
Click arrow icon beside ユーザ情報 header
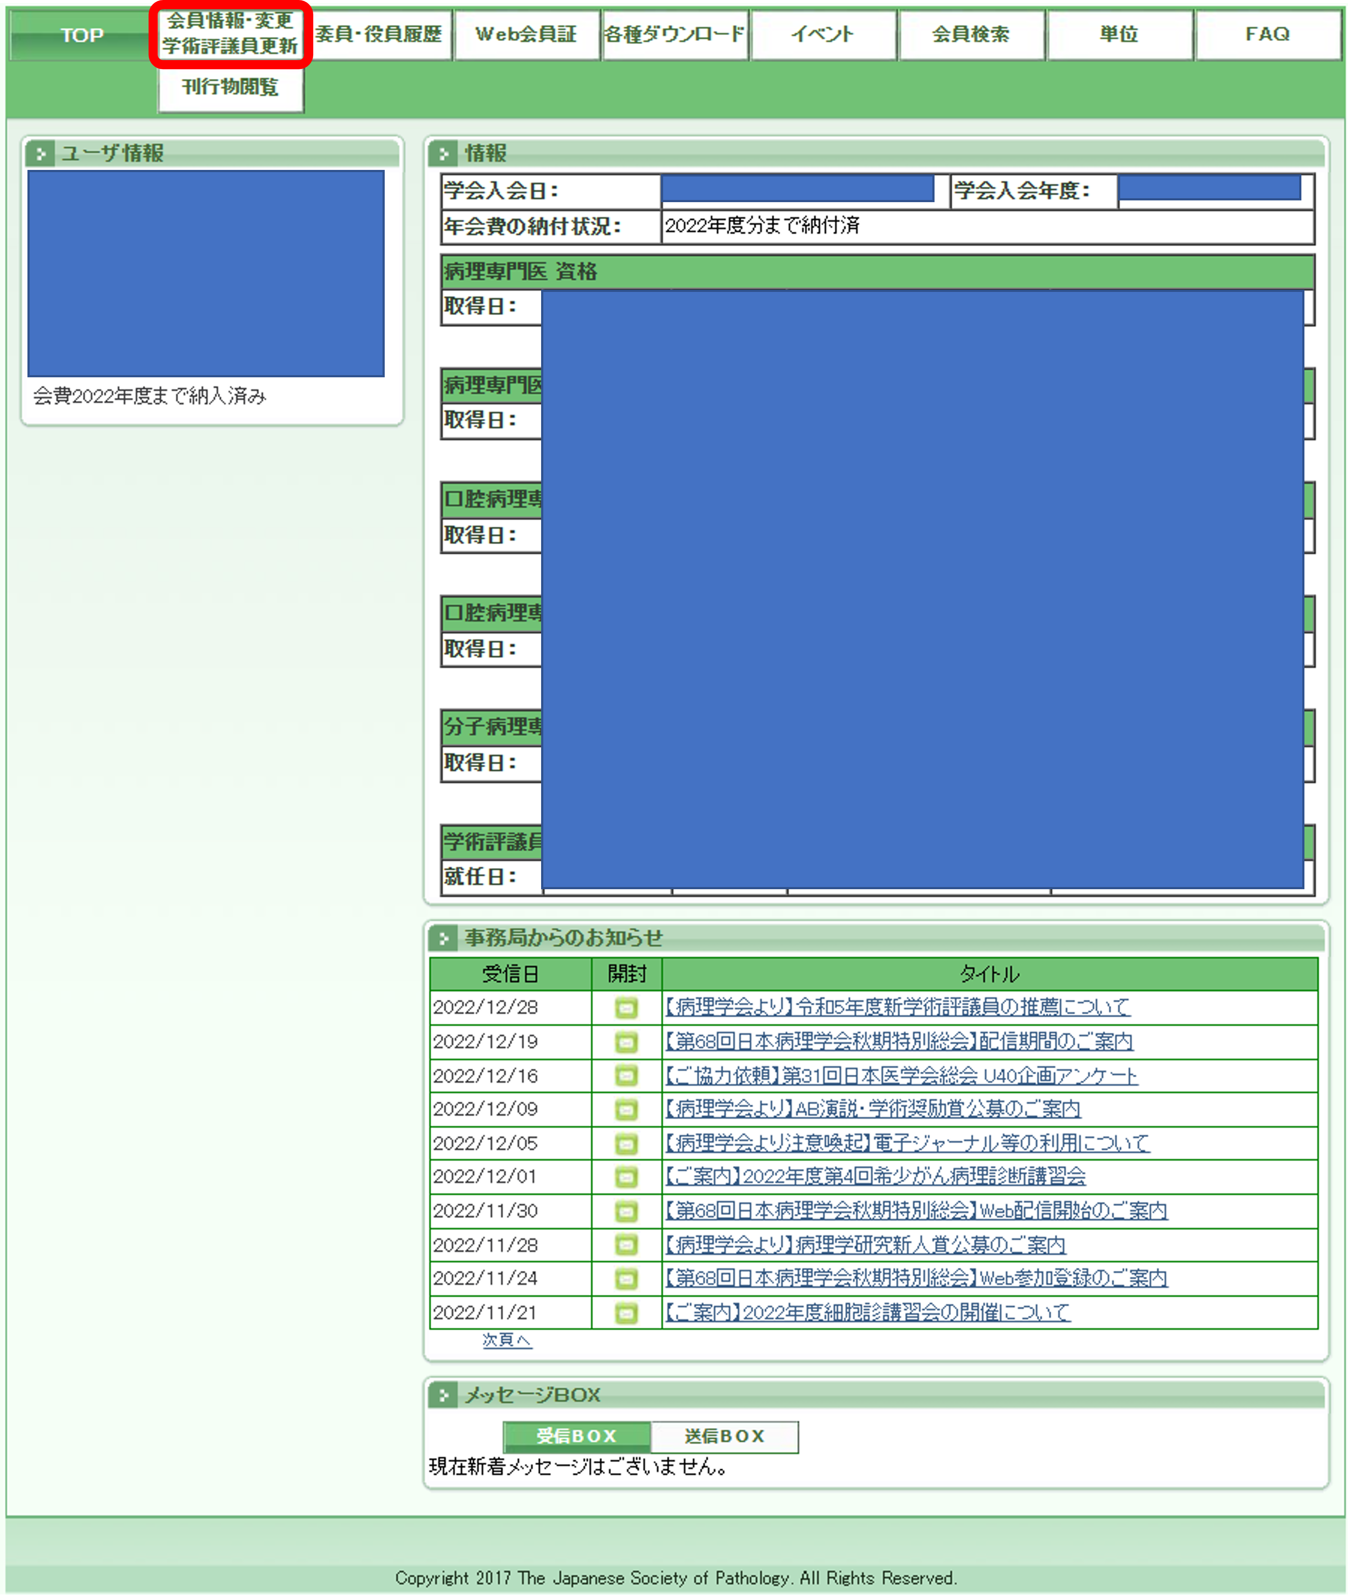tap(40, 154)
